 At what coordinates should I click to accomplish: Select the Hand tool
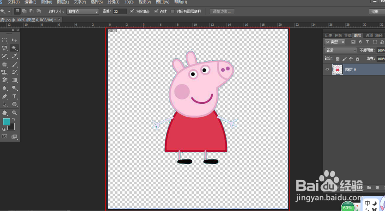4,113
